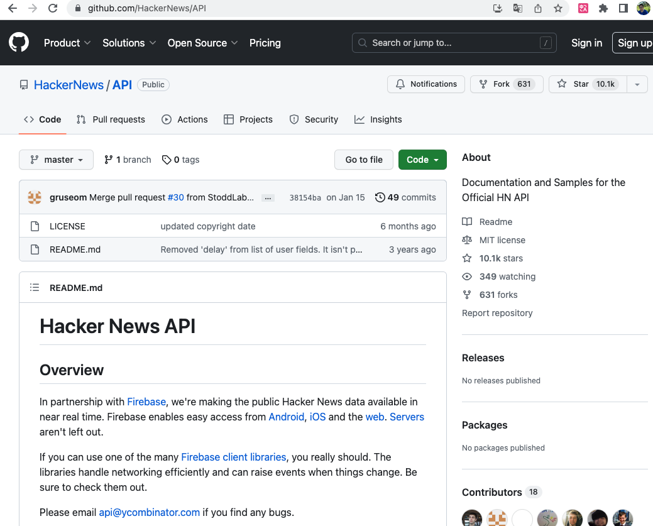The width and height of the screenshot is (653, 526).
Task: Switch to the Insights tab
Action: pos(378,119)
